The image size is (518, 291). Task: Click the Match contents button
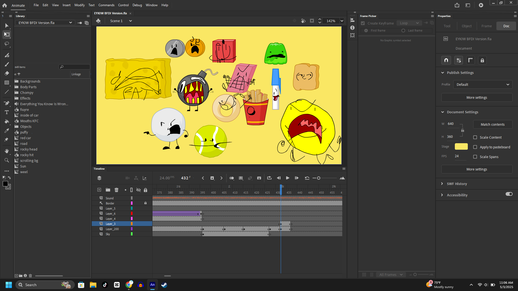[x=493, y=124]
